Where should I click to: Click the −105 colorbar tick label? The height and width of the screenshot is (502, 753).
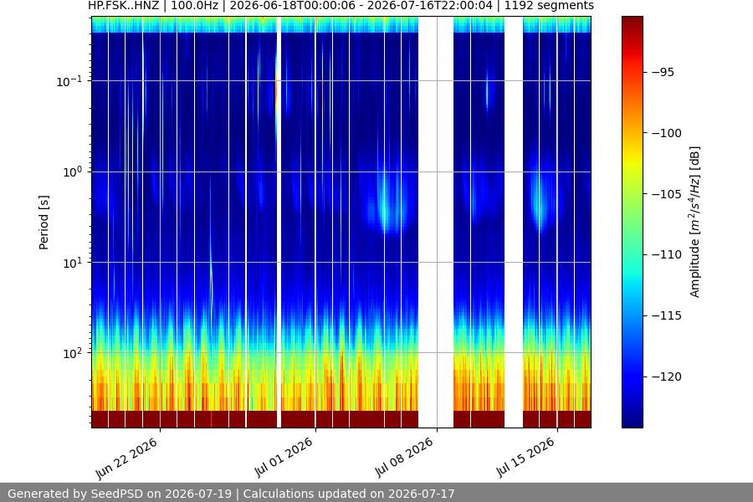(667, 194)
